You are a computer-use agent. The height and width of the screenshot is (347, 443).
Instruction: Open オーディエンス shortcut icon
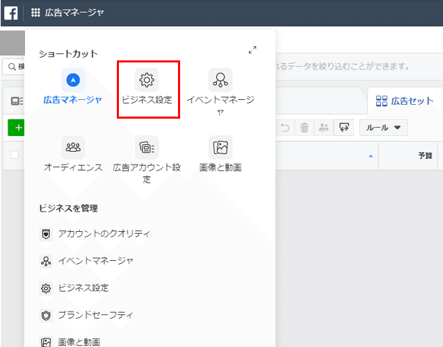[x=73, y=147]
